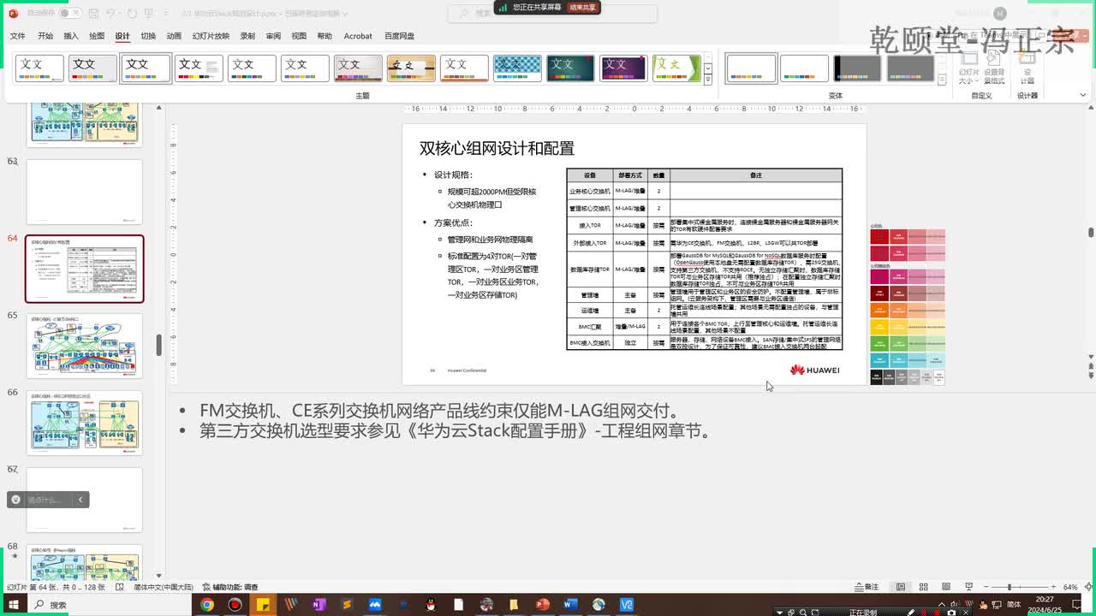Open the 插入 ribbon tab
Image resolution: width=1096 pixels, height=616 pixels.
pos(71,36)
